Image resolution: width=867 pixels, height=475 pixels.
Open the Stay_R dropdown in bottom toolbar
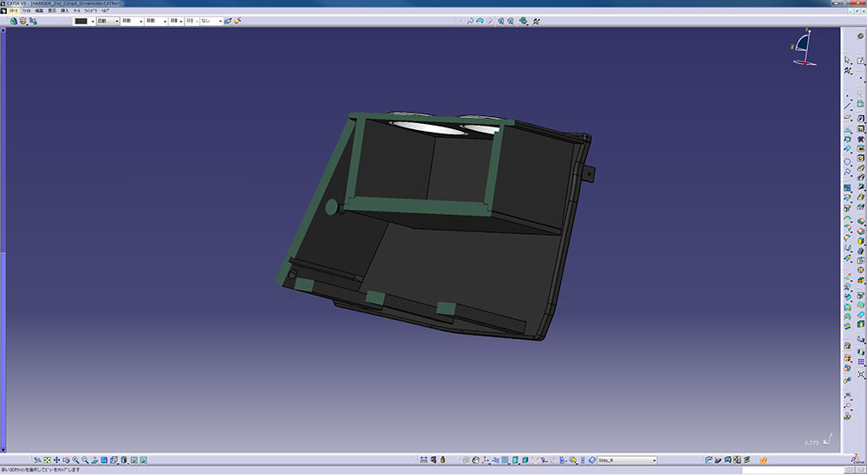[x=654, y=460]
